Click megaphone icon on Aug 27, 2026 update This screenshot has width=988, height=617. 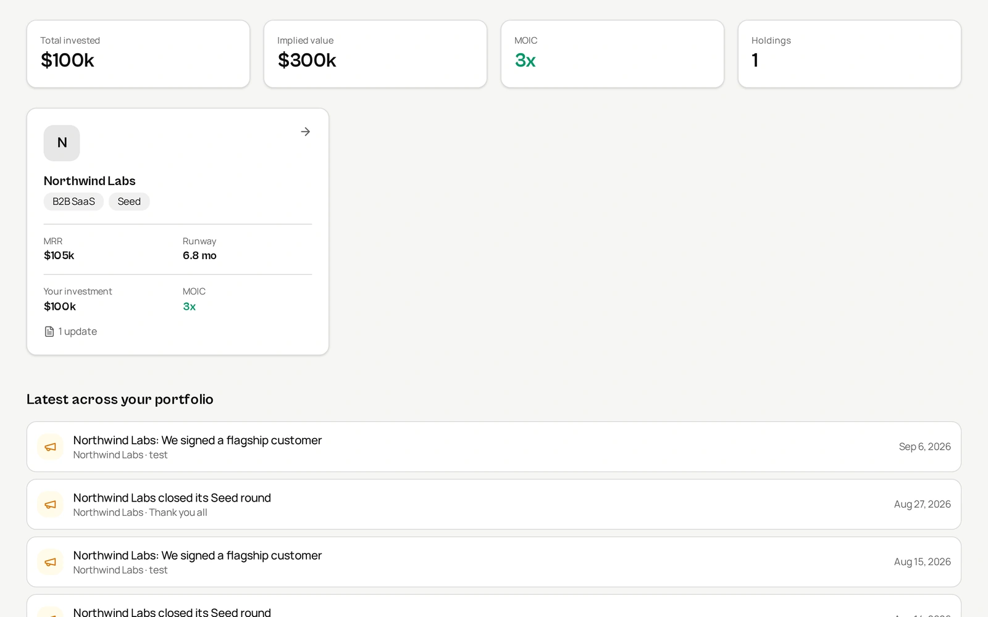(x=51, y=504)
